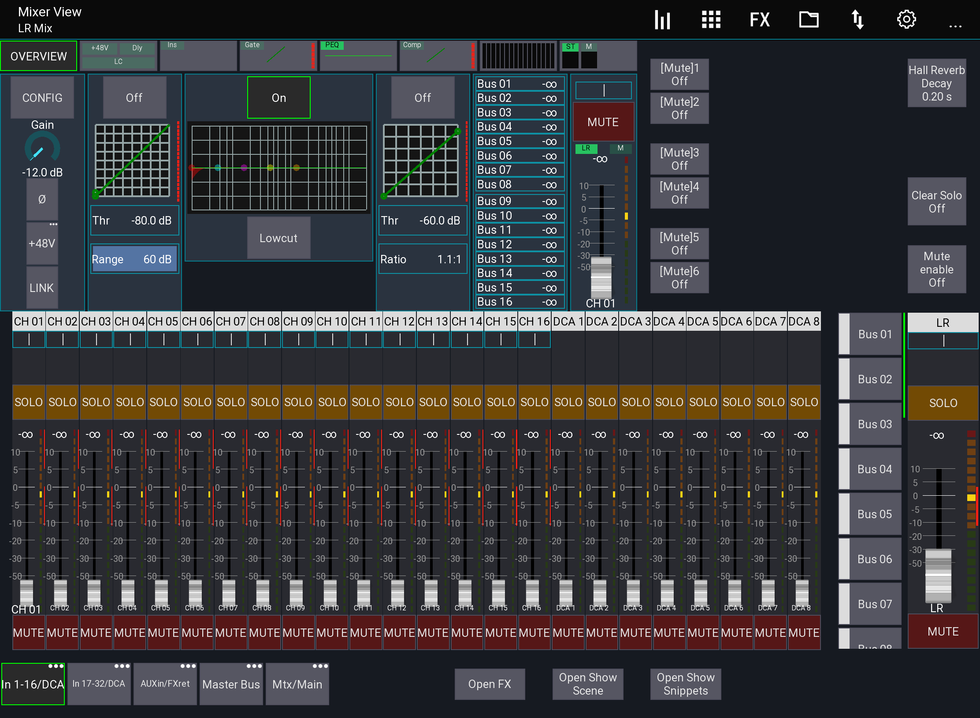Open the PEQ curve thumbnail at top
This screenshot has height=718, width=980.
click(358, 56)
